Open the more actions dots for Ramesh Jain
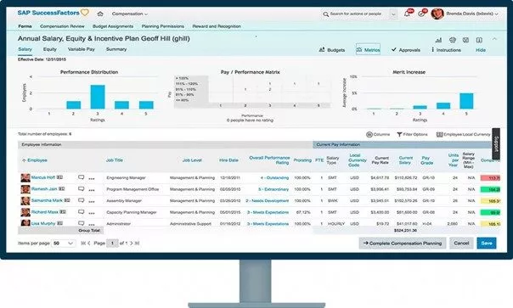 92,190
